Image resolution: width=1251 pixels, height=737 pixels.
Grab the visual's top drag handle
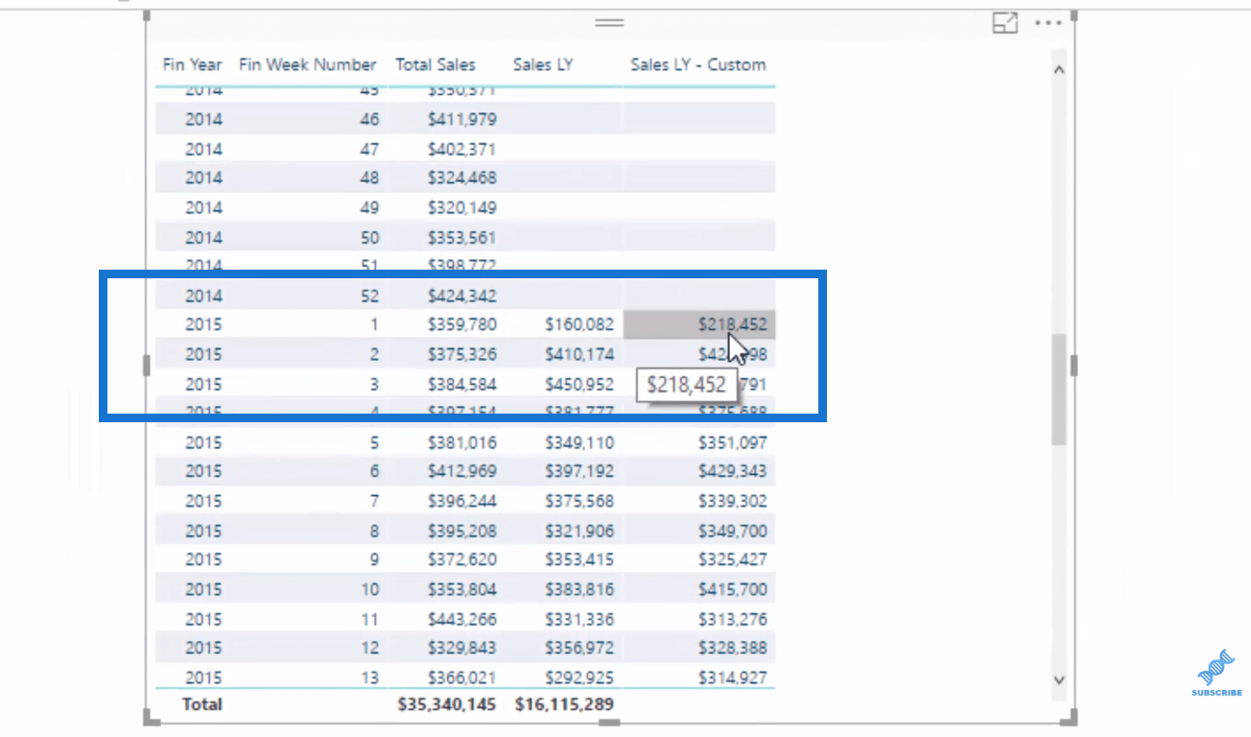click(x=609, y=22)
